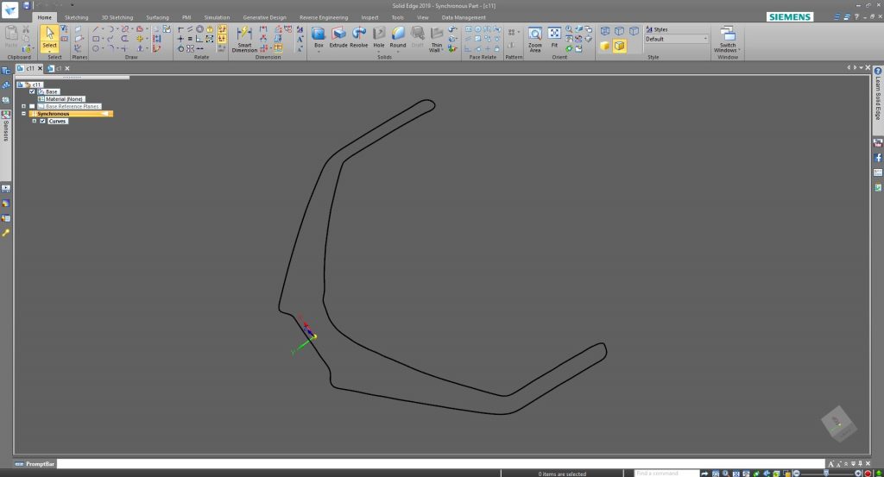Expand the Base Reference Planes node
Screen dimensions: 884x477
coord(23,106)
